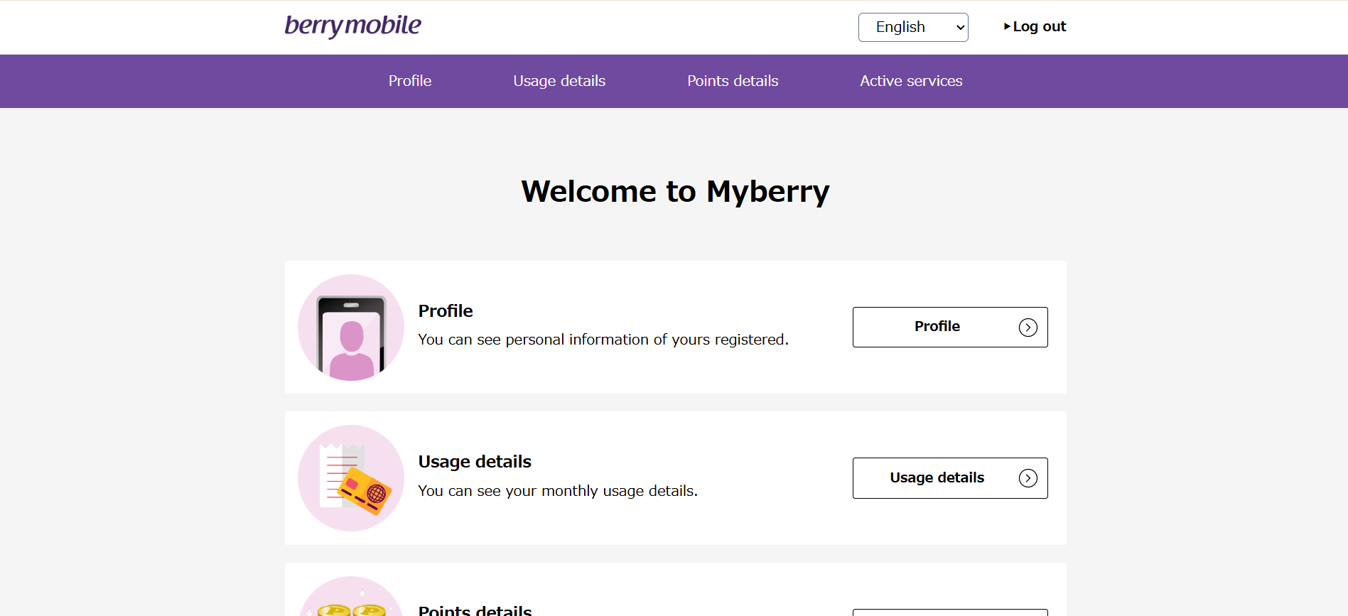The height and width of the screenshot is (616, 1348).
Task: Click the Points details coins icon
Action: [x=351, y=597]
